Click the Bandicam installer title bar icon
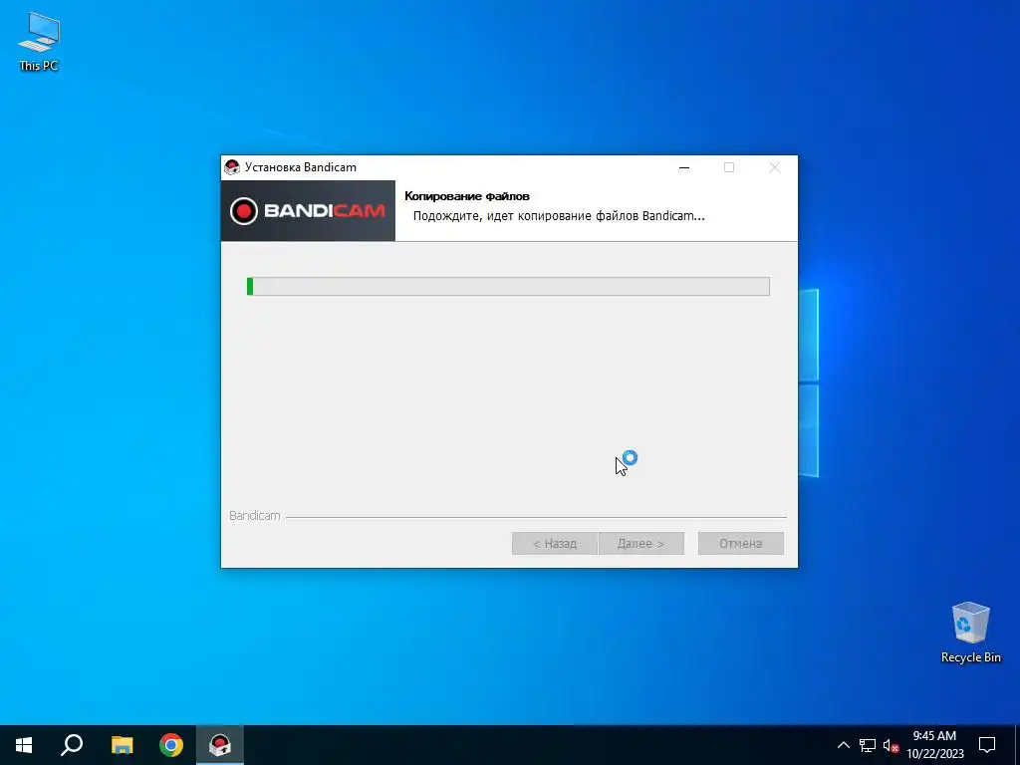Screen dimensions: 1020x765 pyautogui.click(x=231, y=167)
